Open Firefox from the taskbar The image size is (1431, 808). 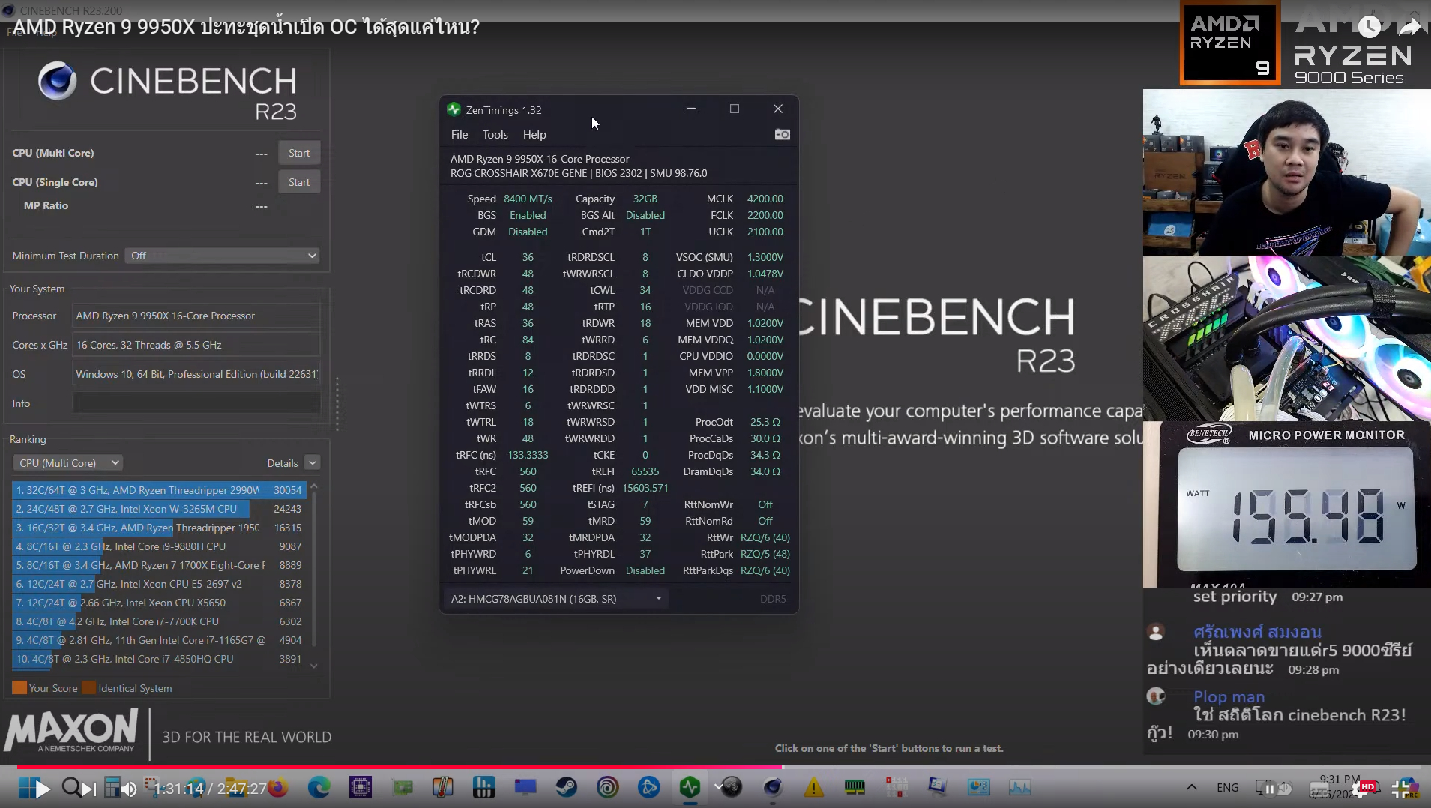coord(278,787)
